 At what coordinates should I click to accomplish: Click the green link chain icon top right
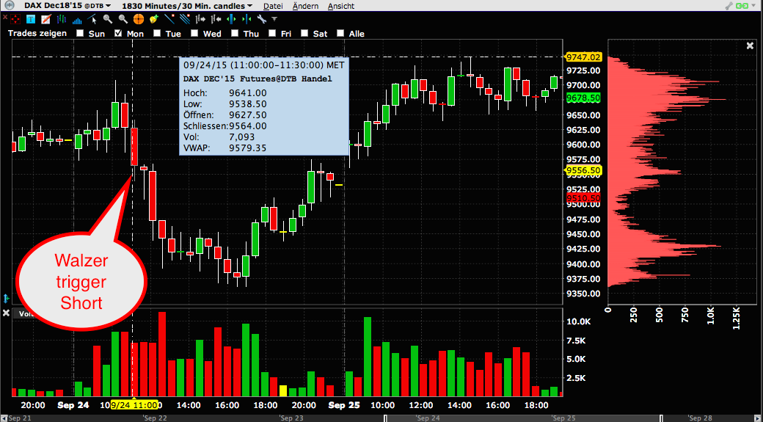[742, 6]
